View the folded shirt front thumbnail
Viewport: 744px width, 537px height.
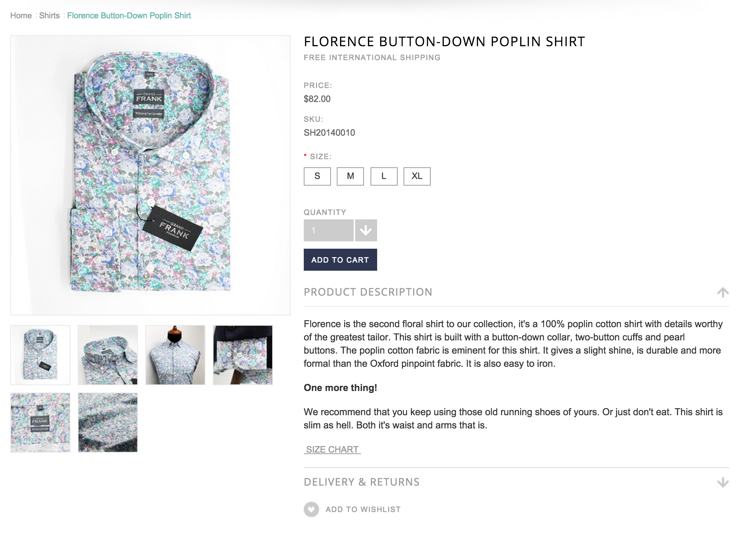40,355
